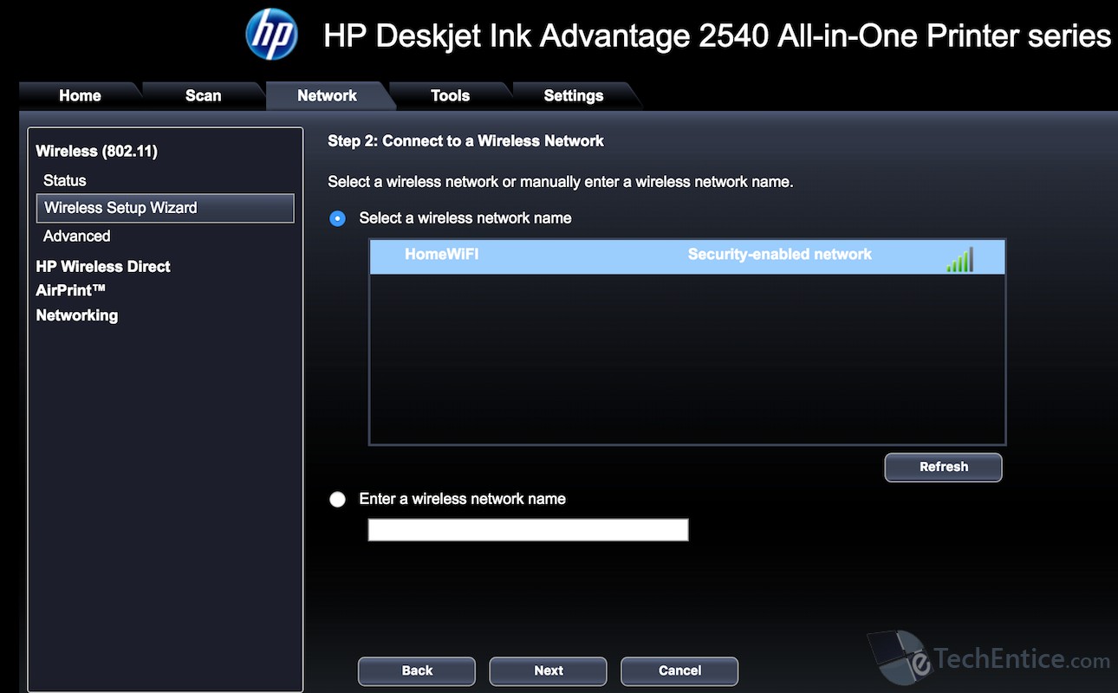
Task: Open the Home tab
Action: click(x=80, y=96)
